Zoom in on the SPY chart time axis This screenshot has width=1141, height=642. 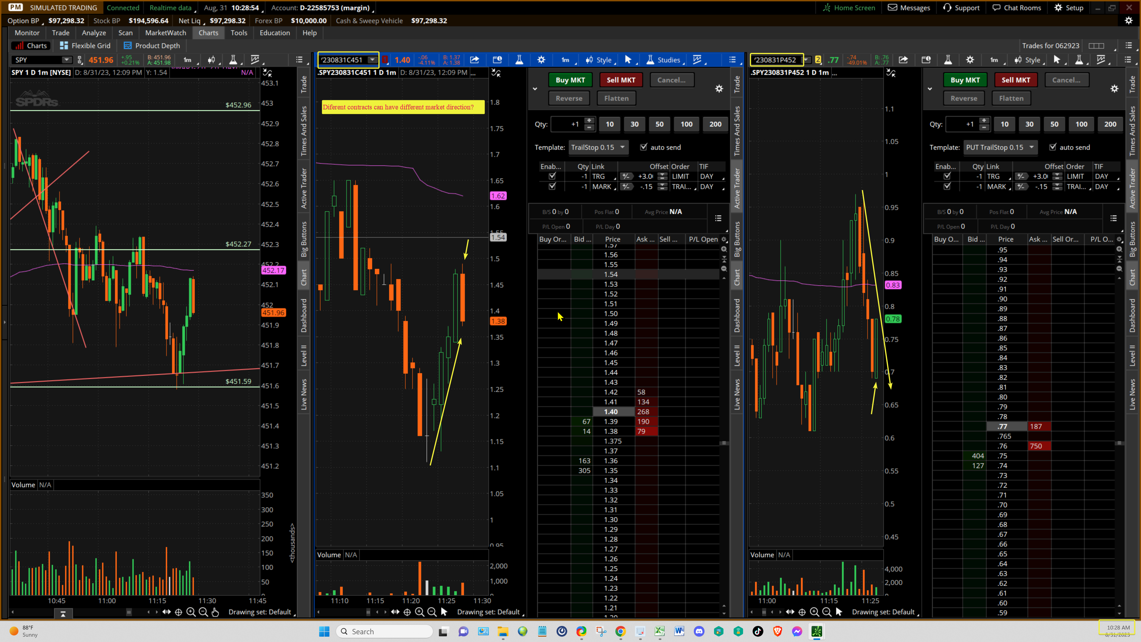[x=191, y=612]
